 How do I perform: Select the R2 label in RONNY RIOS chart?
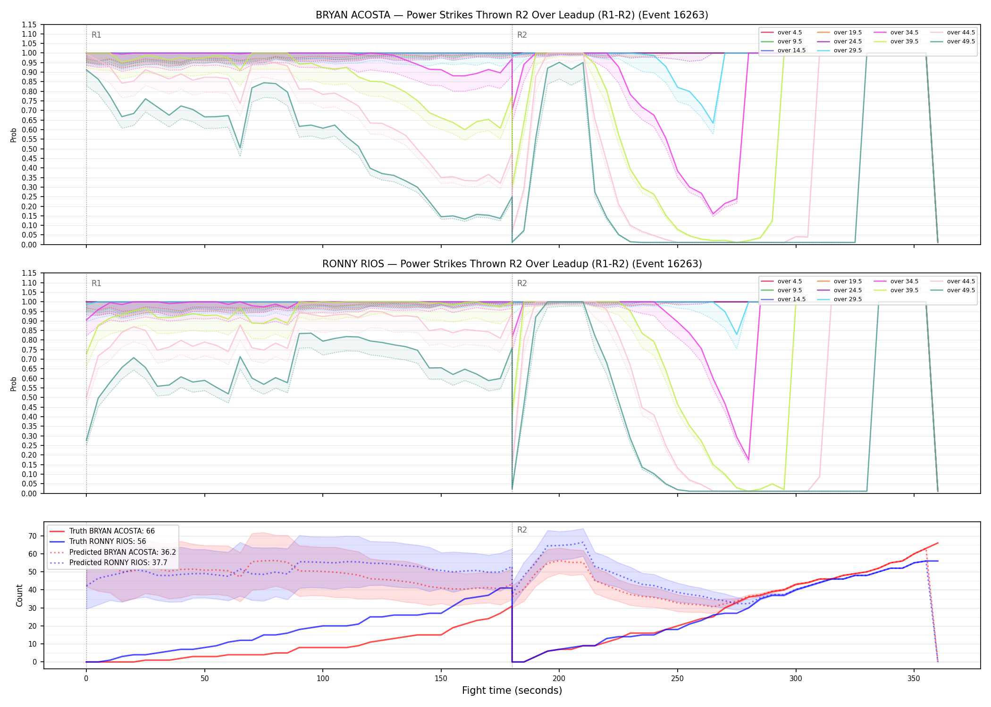[522, 283]
